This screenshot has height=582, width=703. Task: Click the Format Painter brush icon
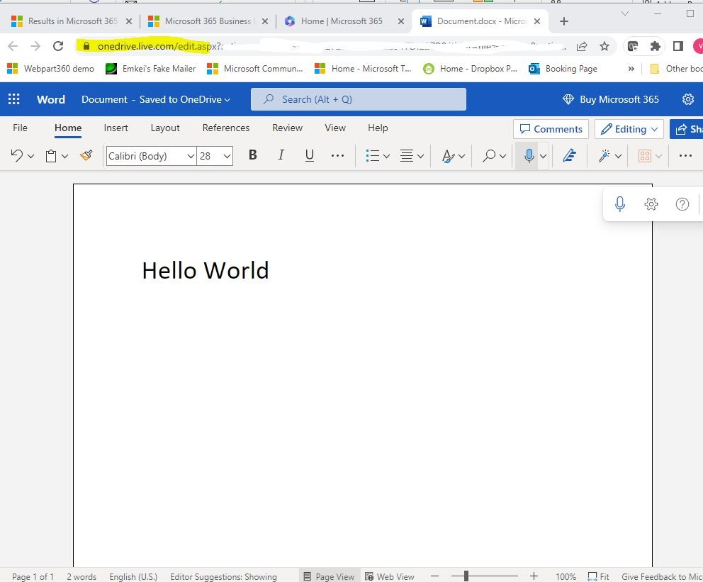[x=86, y=156]
